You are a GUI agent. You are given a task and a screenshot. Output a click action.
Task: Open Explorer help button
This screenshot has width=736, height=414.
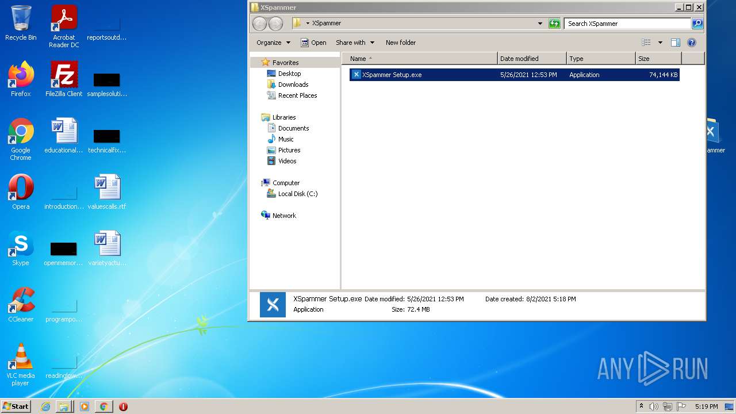pos(692,43)
